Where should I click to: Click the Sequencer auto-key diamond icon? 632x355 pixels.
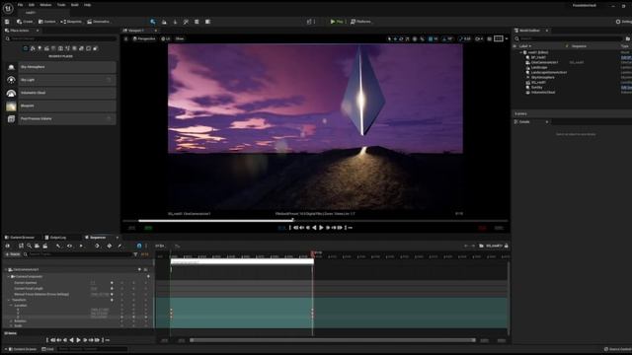(x=110, y=246)
